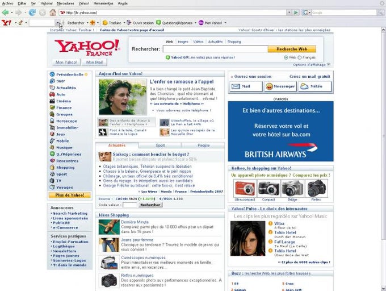Expand the Mon Yahoo! toolbar dropdown arrow
Image resolution: width=386 pixels, height=291 pixels.
(225, 23)
